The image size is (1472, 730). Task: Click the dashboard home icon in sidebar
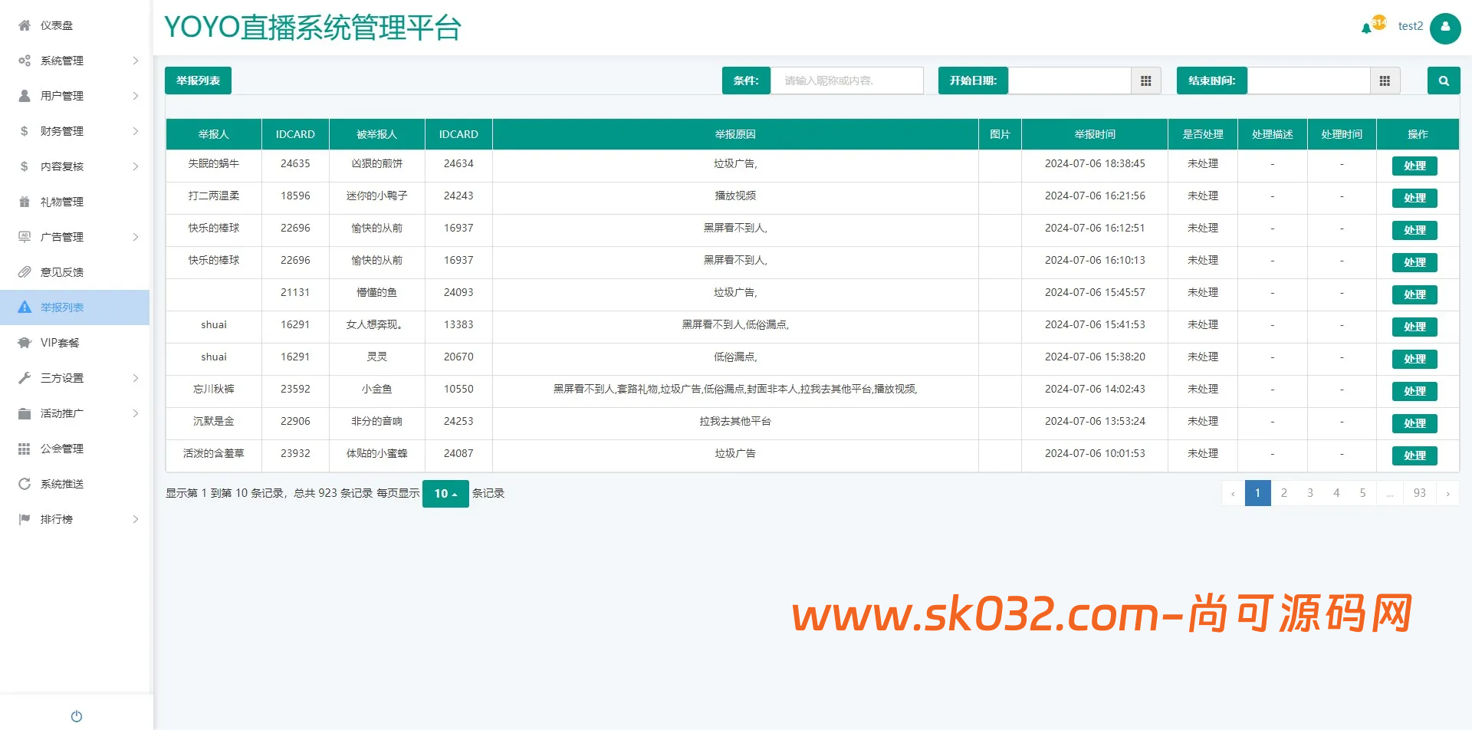point(25,25)
